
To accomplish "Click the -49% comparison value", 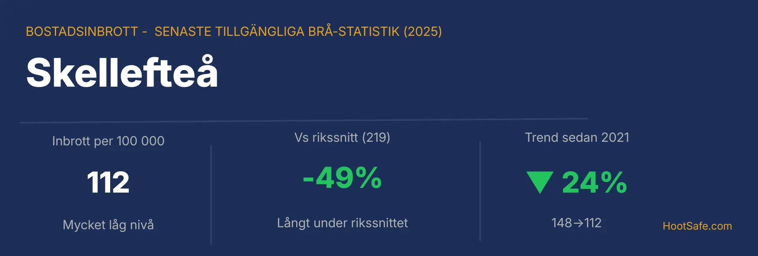I will click(342, 178).
